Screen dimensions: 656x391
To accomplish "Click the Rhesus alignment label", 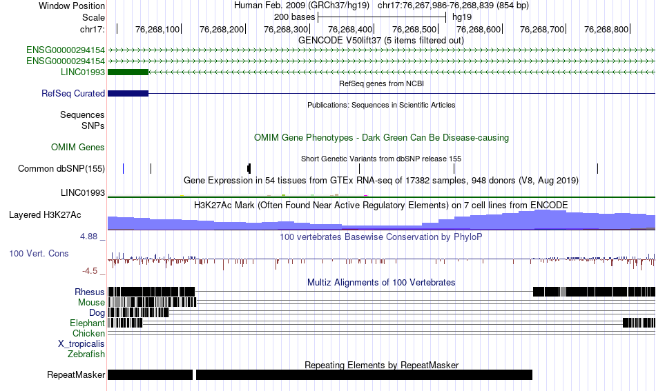I will [x=90, y=292].
